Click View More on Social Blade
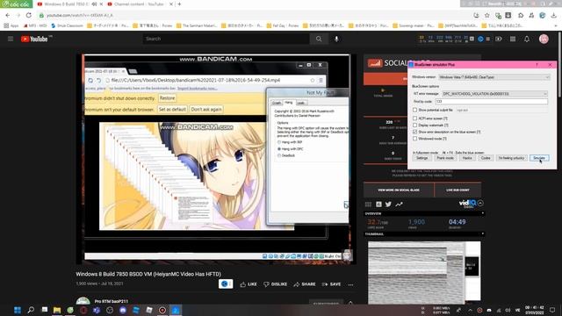This screenshot has width=562, height=316. coord(399,190)
